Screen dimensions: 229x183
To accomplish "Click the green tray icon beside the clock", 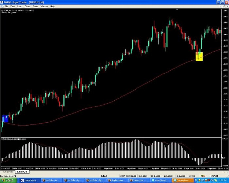I will click(x=216, y=180).
